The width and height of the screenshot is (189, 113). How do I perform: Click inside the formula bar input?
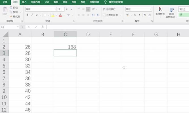(x=118, y=27)
